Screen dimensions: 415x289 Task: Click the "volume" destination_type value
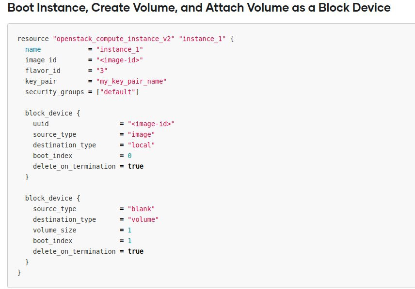point(143,219)
